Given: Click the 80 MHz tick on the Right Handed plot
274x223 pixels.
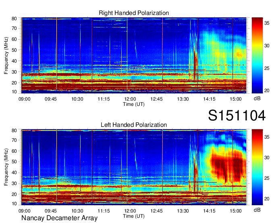Looking at the screenshot, I should 14,19.
